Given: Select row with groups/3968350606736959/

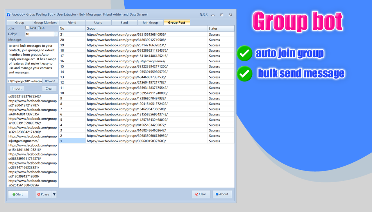Looking at the screenshot, I should (x=147, y=135).
